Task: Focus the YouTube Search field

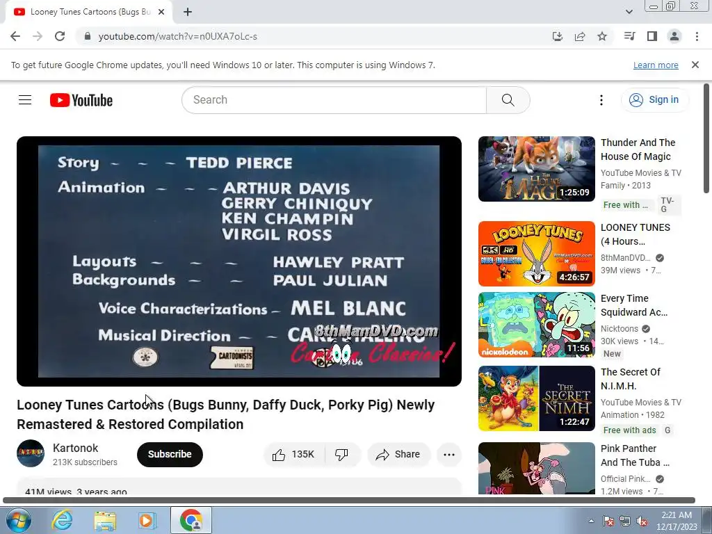Action: [x=334, y=100]
